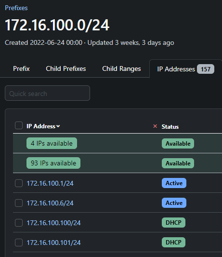Click the red X beside Status column

coord(155,126)
